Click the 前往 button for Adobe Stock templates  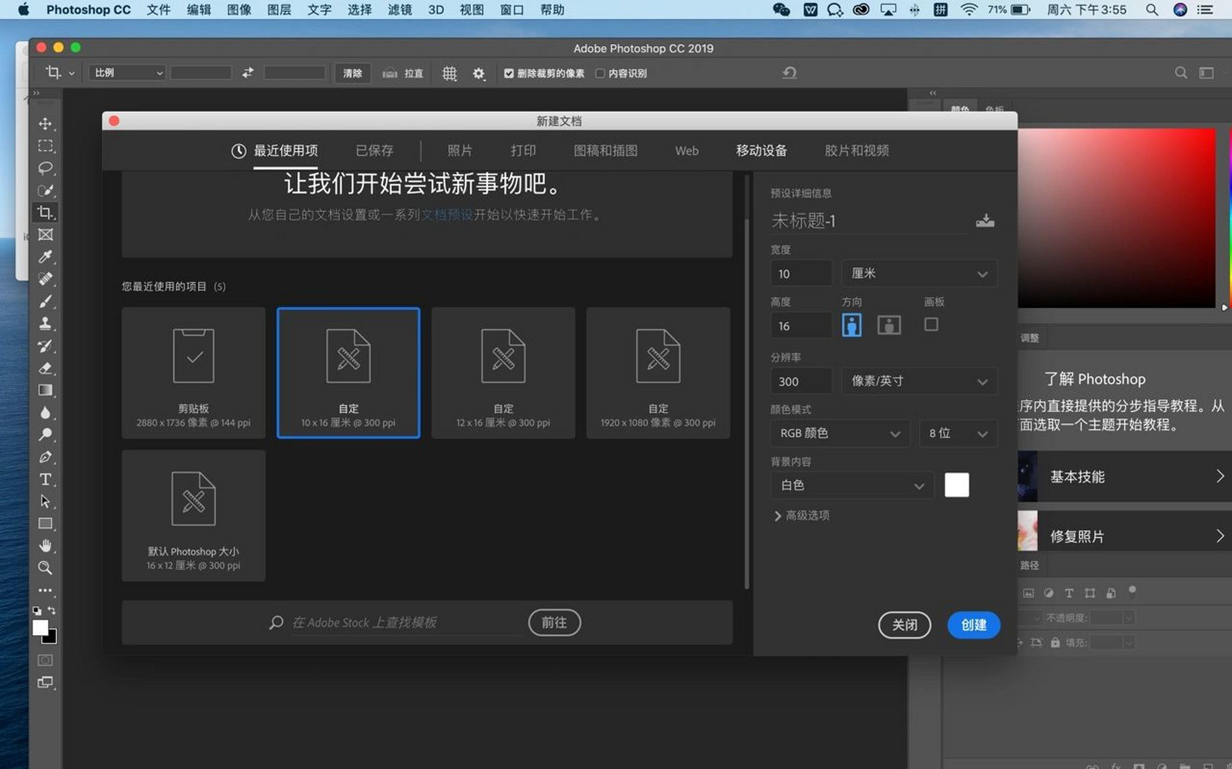pos(554,622)
